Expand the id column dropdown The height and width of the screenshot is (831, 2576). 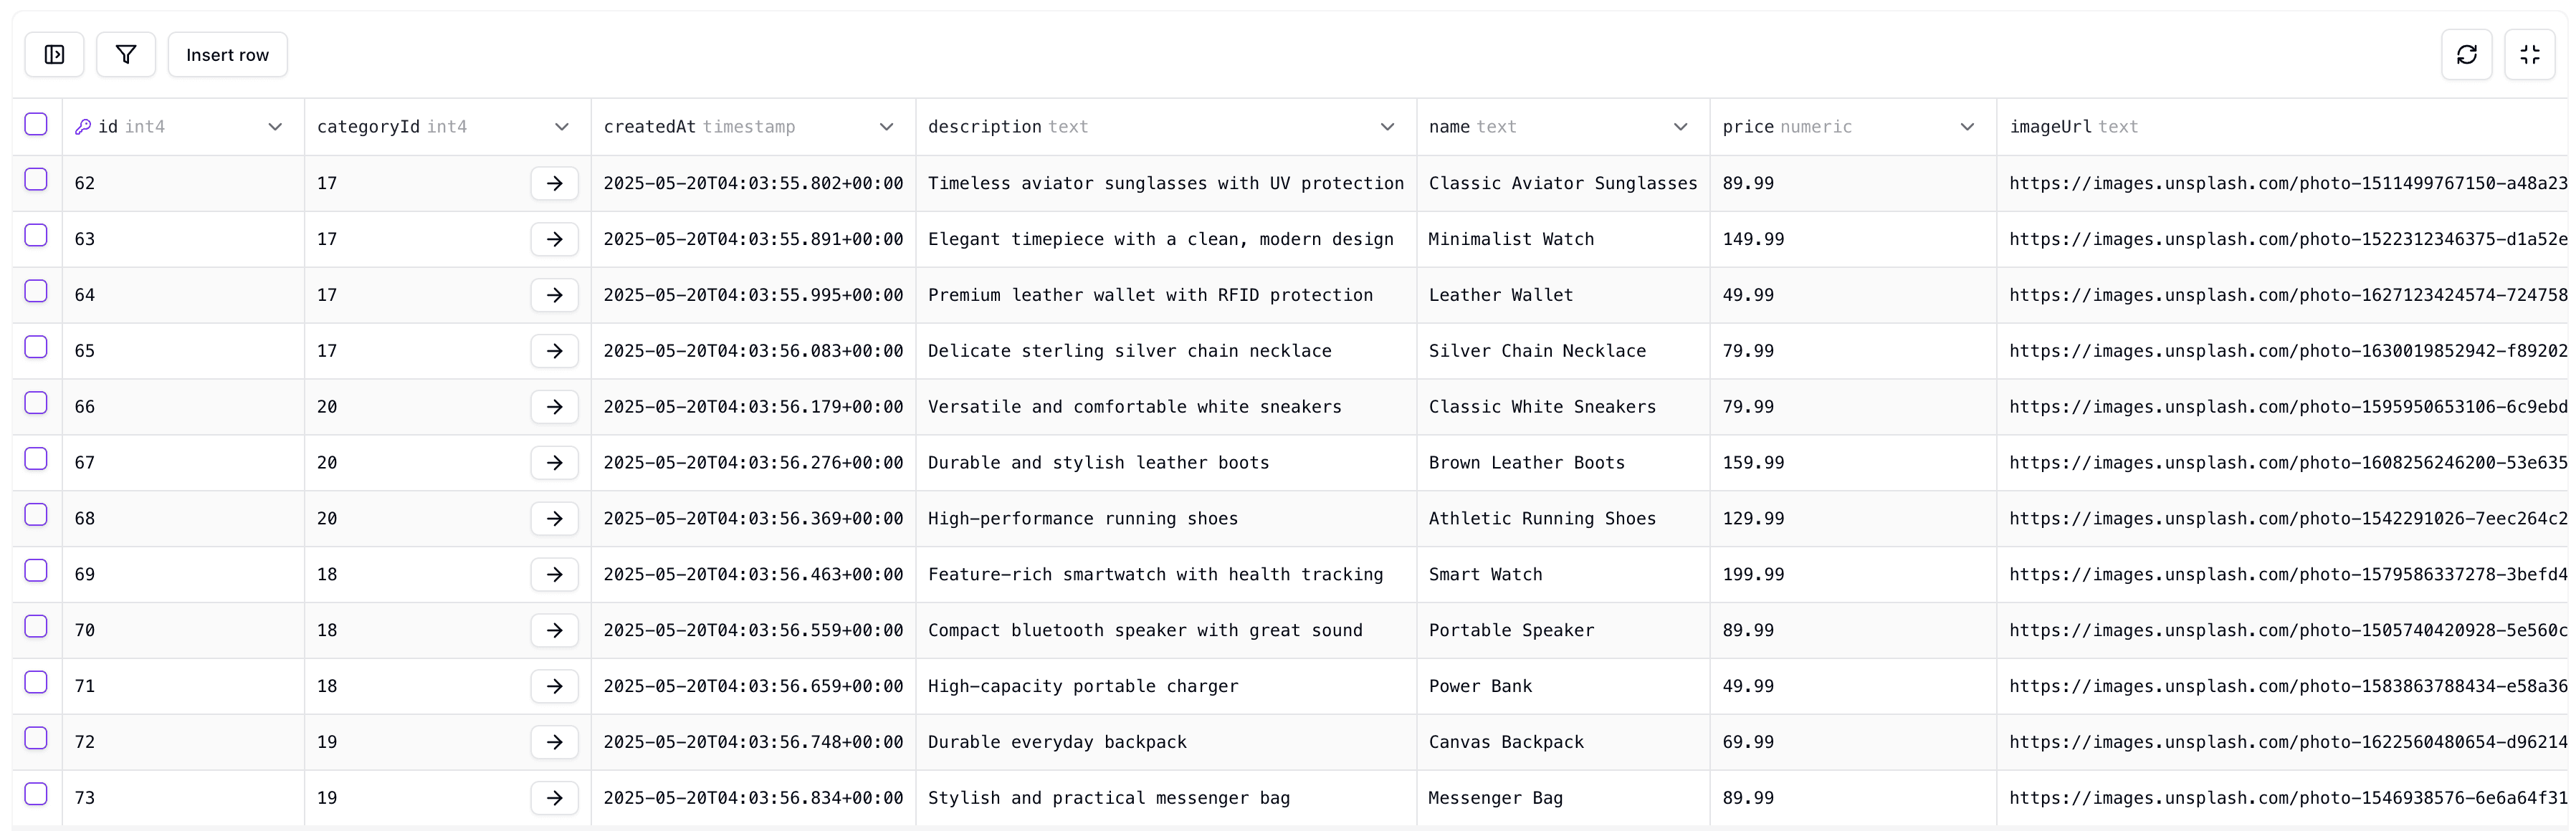point(275,127)
